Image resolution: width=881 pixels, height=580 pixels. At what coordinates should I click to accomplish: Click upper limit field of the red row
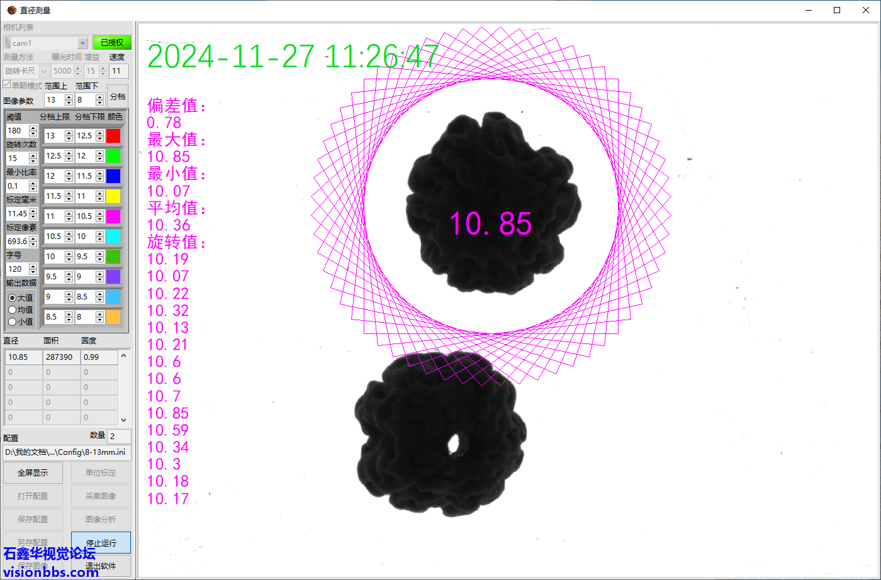tap(54, 136)
